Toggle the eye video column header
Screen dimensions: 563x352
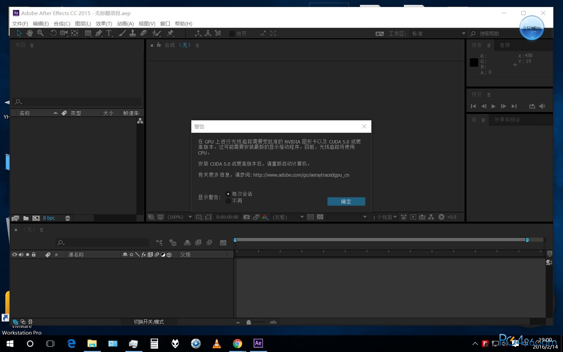[14, 254]
